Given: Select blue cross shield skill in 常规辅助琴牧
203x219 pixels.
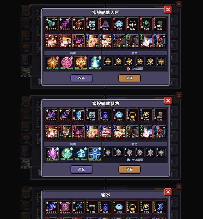Looking at the screenshot, I should 95,153.
